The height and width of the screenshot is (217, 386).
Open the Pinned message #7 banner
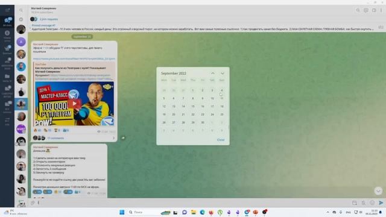click(202, 27)
